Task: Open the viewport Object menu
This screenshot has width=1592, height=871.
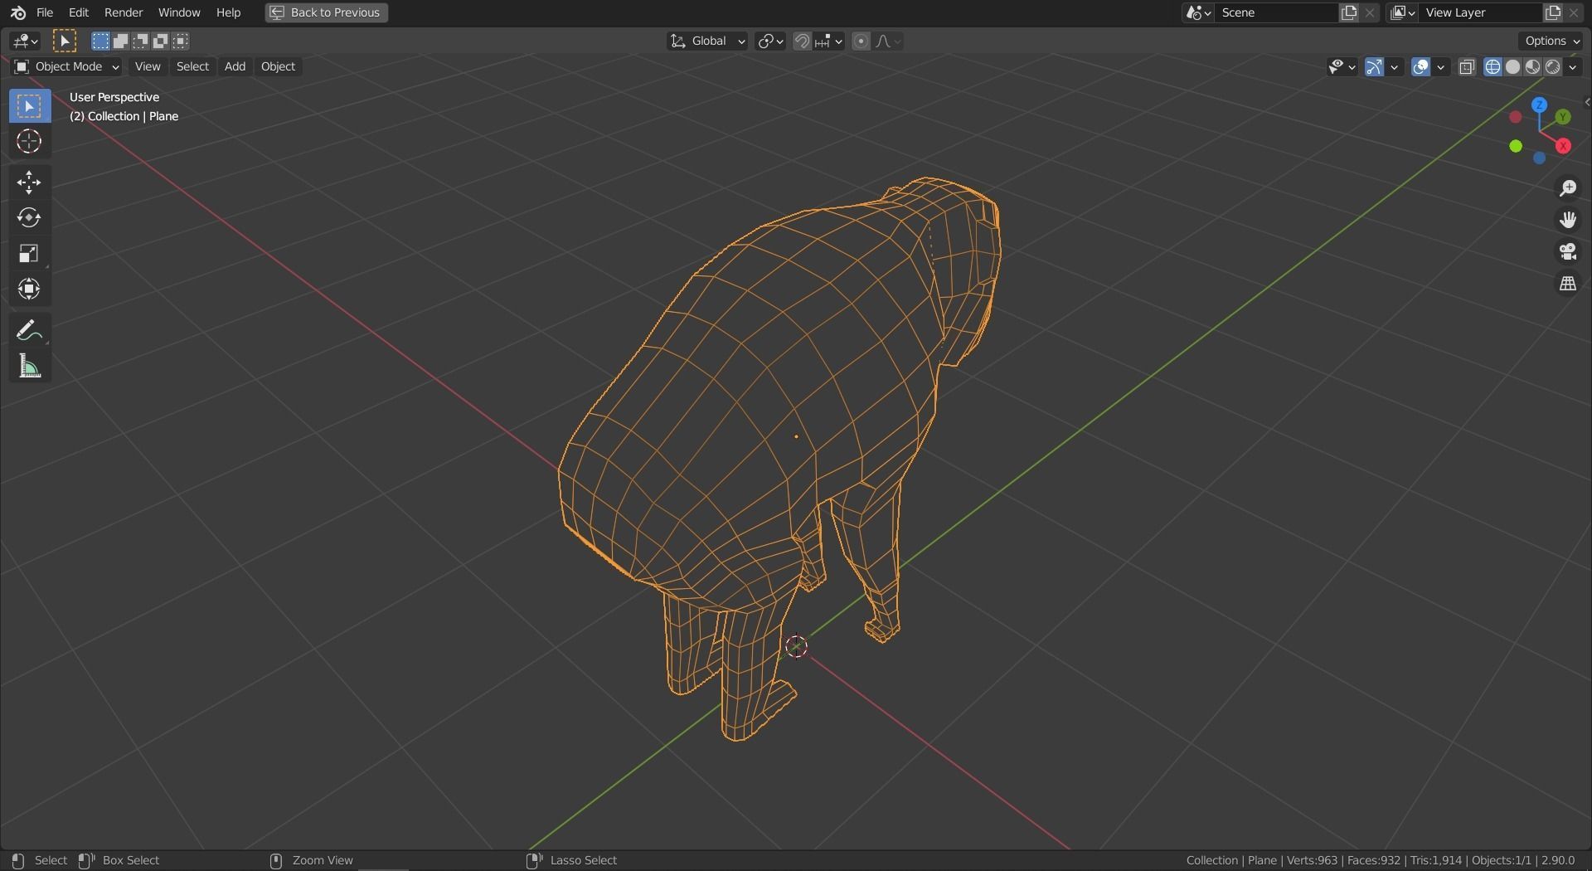Action: tap(278, 66)
